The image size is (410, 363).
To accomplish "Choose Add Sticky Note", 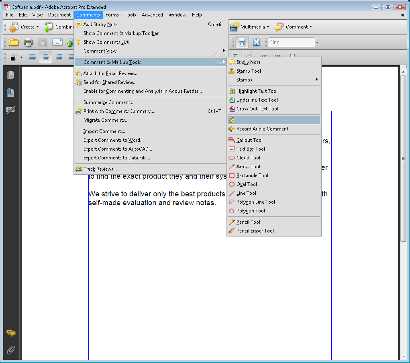I will (x=151, y=24).
